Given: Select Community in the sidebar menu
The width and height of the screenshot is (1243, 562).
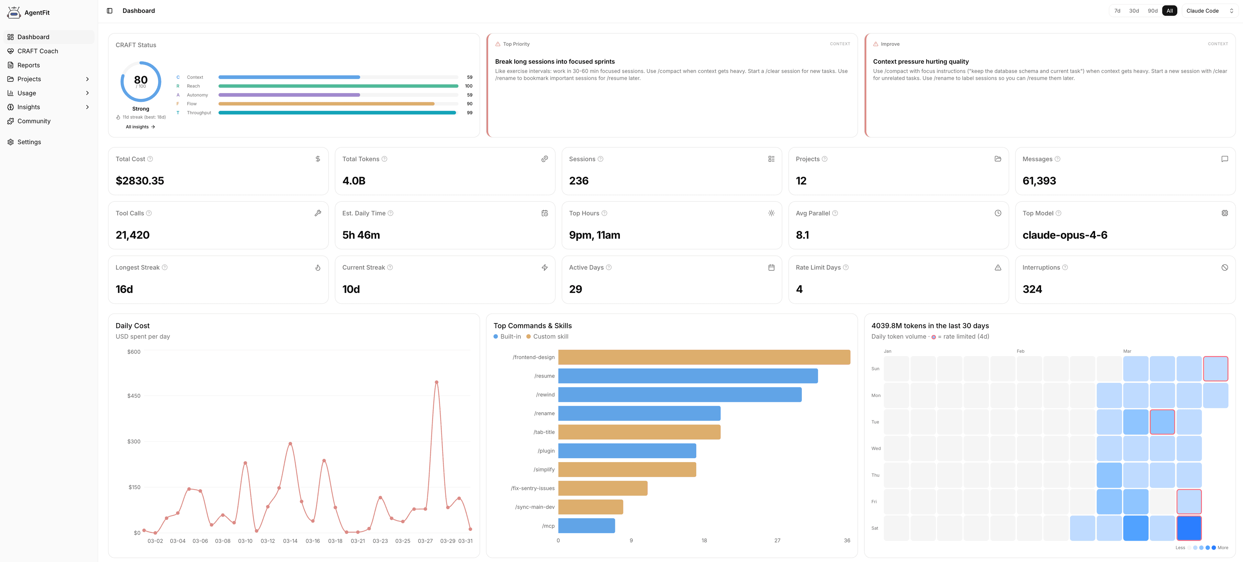Looking at the screenshot, I should 34,121.
